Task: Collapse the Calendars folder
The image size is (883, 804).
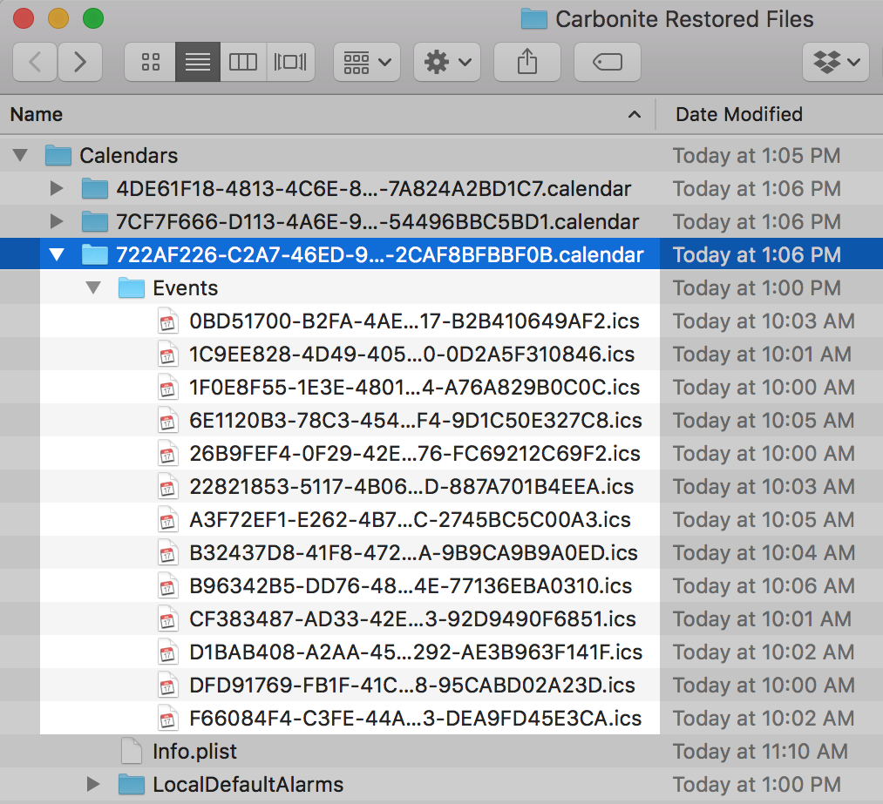Action: pos(20,155)
